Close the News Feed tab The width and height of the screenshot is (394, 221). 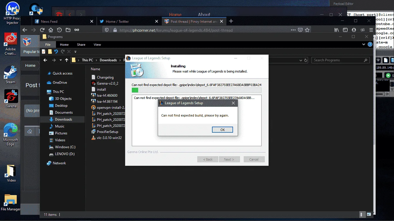pyautogui.click(x=92, y=21)
